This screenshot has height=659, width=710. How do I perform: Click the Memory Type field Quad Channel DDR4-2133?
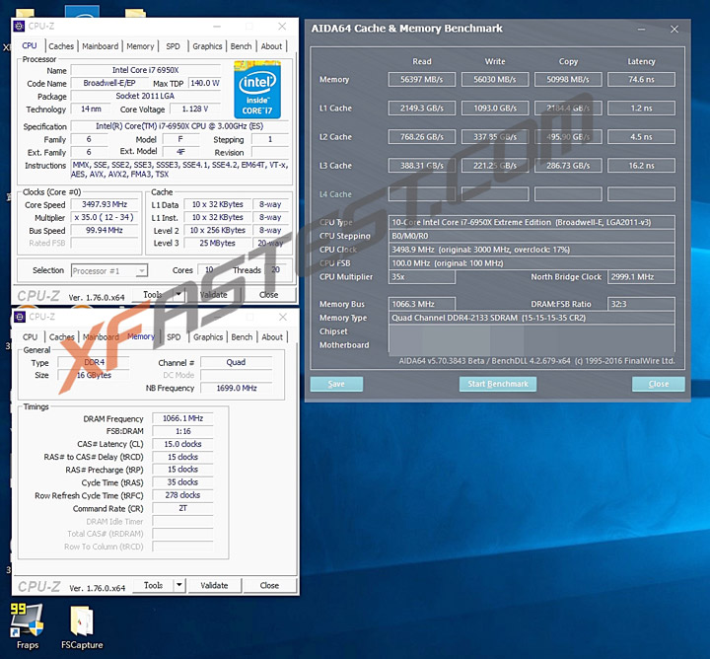[x=532, y=318]
